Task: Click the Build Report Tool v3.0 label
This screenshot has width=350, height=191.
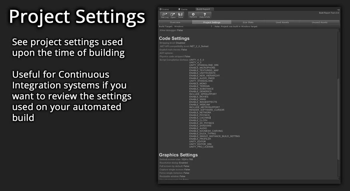Action: [x=329, y=13]
